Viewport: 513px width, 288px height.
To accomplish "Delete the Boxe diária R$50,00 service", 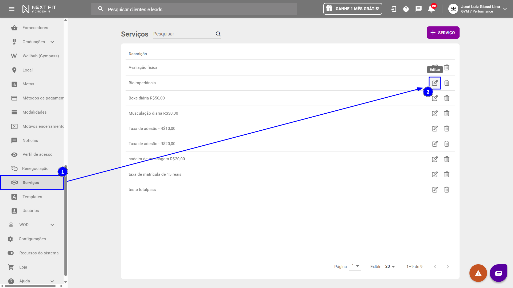I will click(447, 98).
